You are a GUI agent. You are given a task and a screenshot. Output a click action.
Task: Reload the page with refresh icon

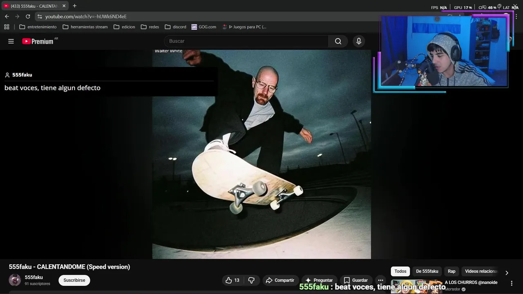pos(28,16)
